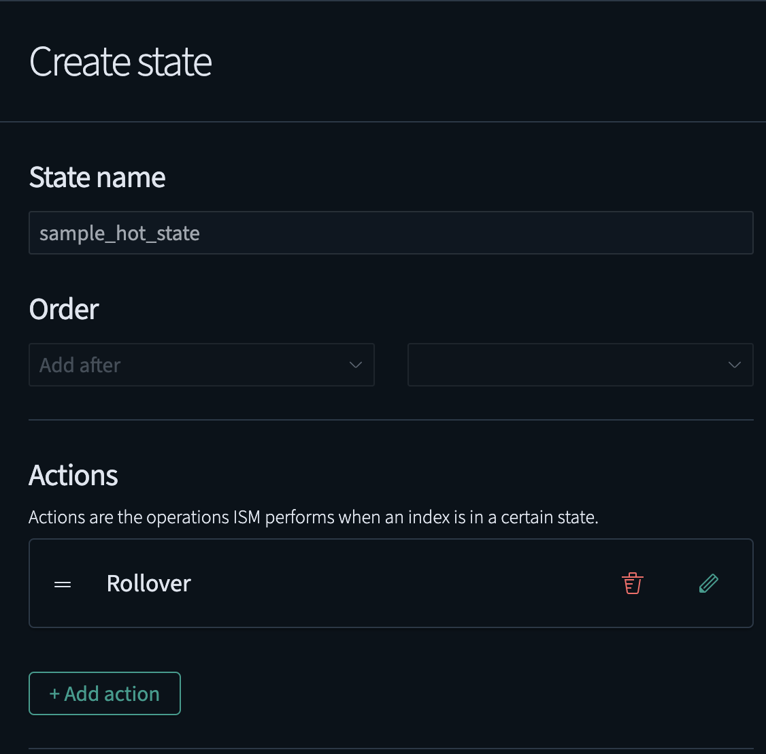The width and height of the screenshot is (766, 754).
Task: Expand the empty state dropdown chevron
Action: [x=734, y=365]
